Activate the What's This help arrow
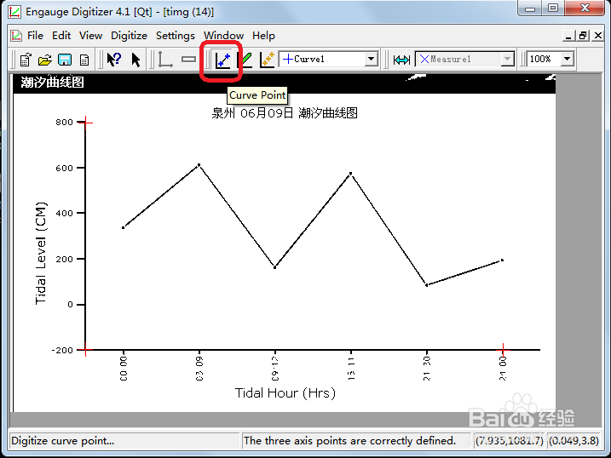 click(114, 60)
